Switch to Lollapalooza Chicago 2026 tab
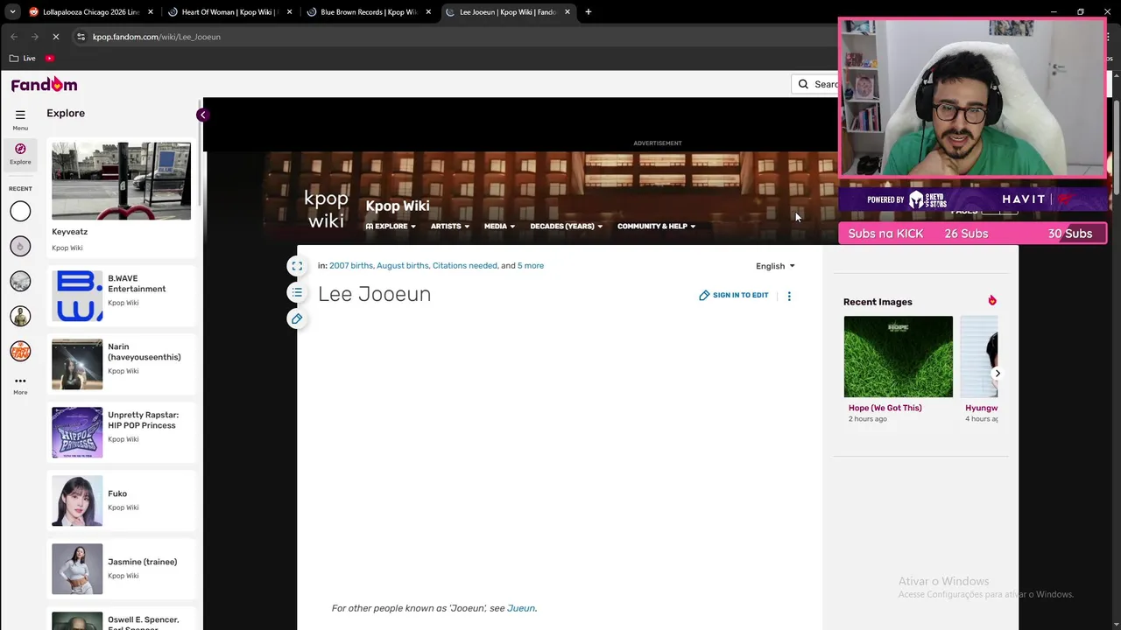This screenshot has width=1121, height=630. (x=91, y=12)
